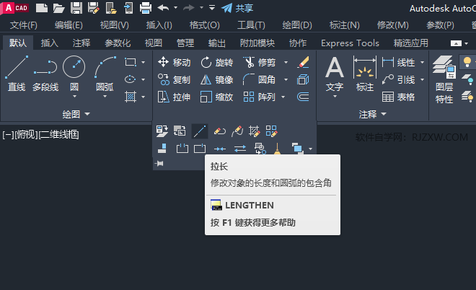This screenshot has width=476, height=290.
Task: Click the Delete Duplicates broom icon
Action: point(277,149)
